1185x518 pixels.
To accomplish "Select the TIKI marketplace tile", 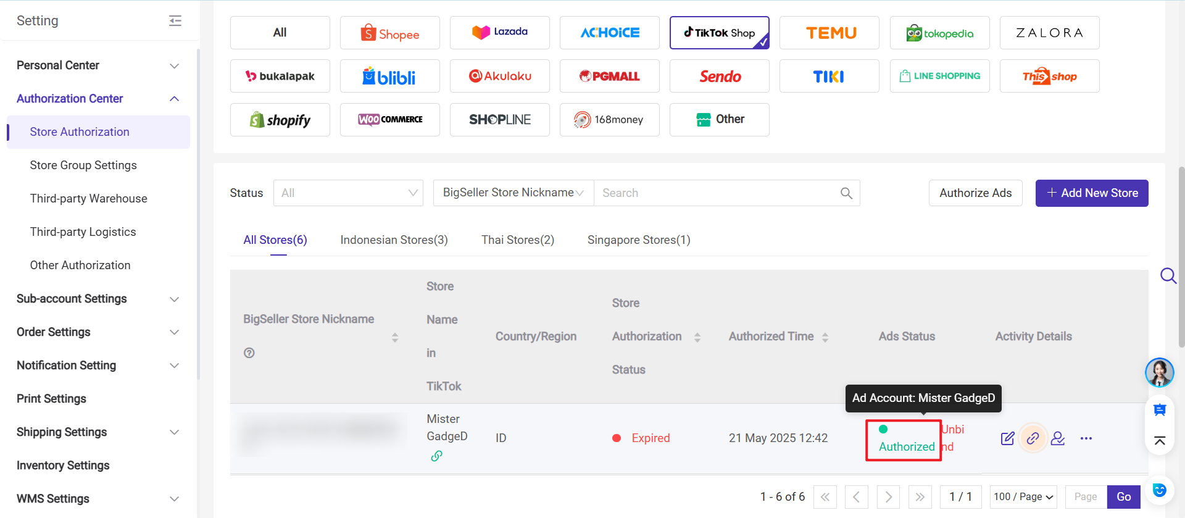I will coord(829,76).
